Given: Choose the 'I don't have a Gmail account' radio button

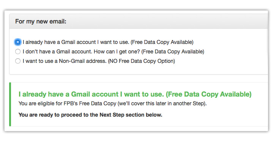Looking at the screenshot, I should coord(18,51).
